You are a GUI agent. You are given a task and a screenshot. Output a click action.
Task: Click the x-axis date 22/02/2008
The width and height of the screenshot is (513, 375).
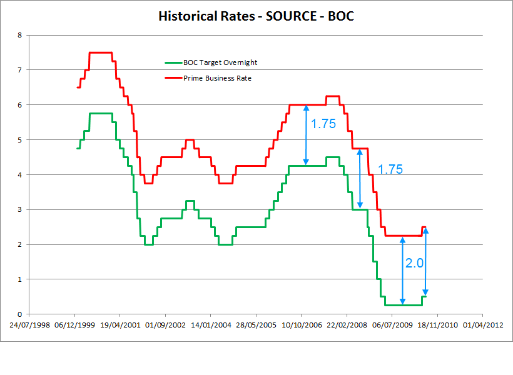point(347,325)
